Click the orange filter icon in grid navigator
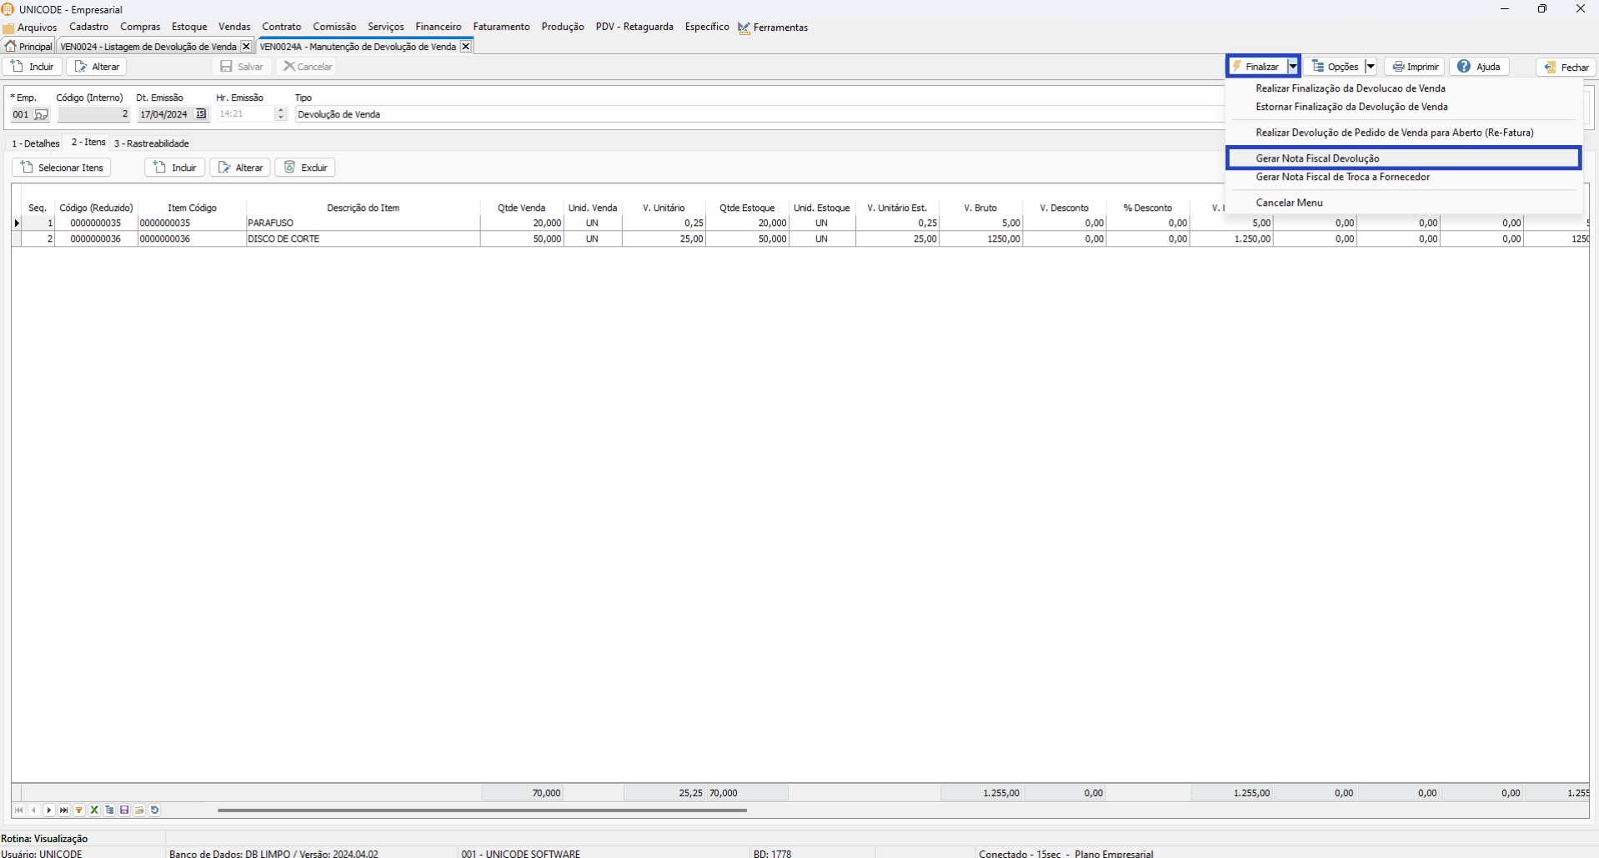Image resolution: width=1599 pixels, height=858 pixels. click(79, 810)
